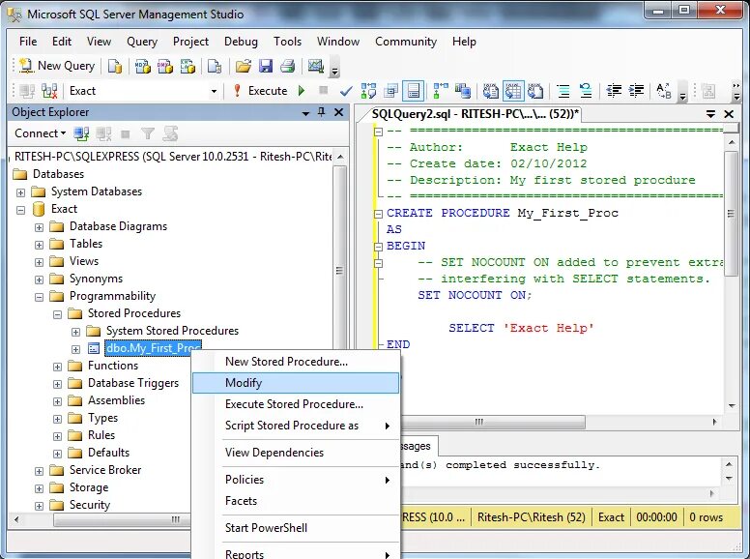Click the Object Explorer filter funnel icon
The height and width of the screenshot is (559, 750).
[x=148, y=133]
